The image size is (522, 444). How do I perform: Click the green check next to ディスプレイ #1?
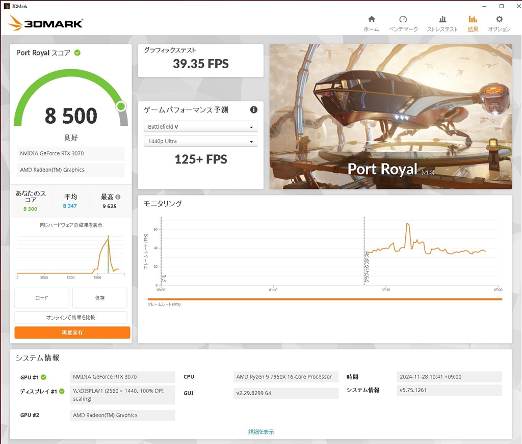pyautogui.click(x=62, y=392)
